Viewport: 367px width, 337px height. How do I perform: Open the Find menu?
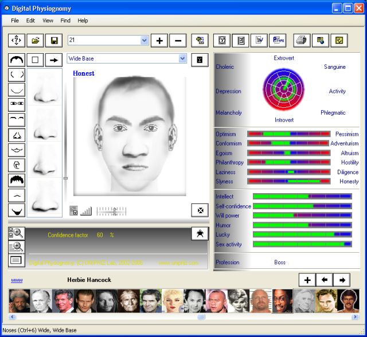[x=65, y=21]
